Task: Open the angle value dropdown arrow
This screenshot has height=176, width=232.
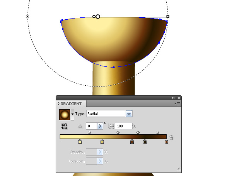Action: tap(100, 126)
